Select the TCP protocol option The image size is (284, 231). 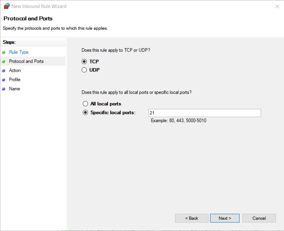click(x=84, y=61)
